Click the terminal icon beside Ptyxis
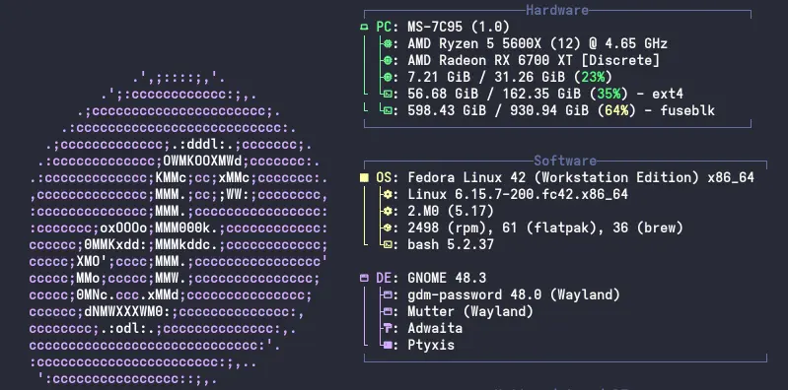Image resolution: width=788 pixels, height=390 pixels. [x=388, y=345]
